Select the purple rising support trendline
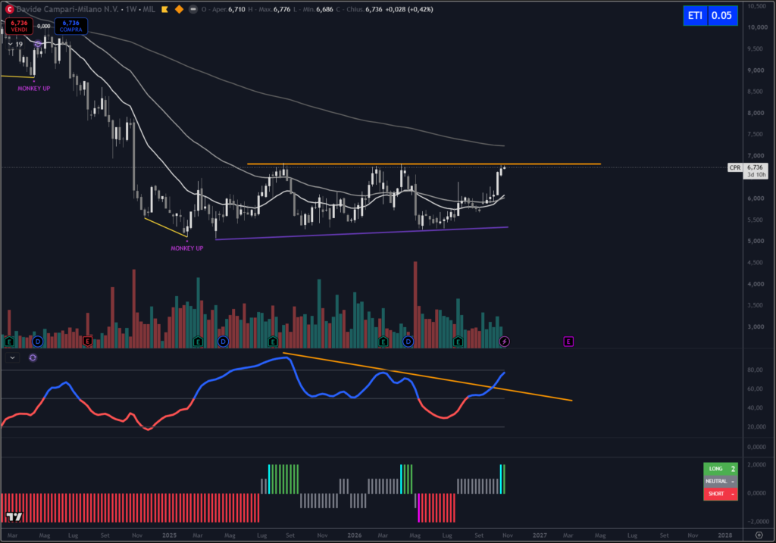 click(x=361, y=233)
